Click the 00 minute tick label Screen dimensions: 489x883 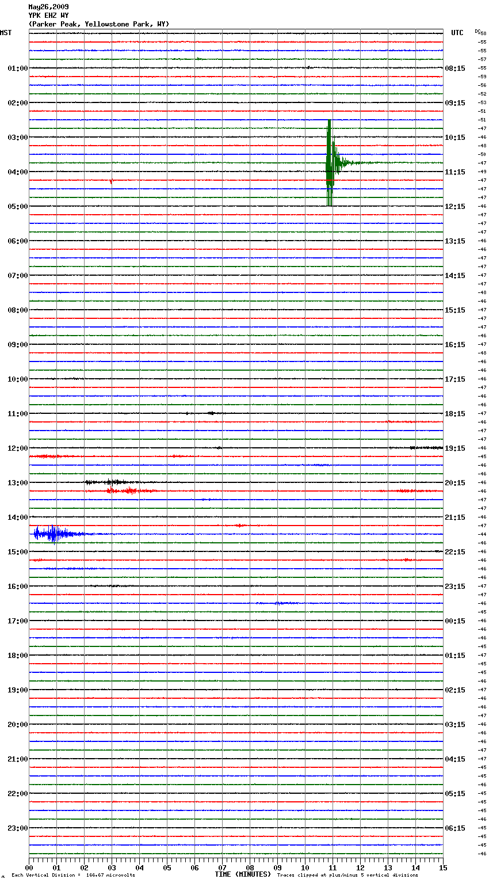[29, 867]
